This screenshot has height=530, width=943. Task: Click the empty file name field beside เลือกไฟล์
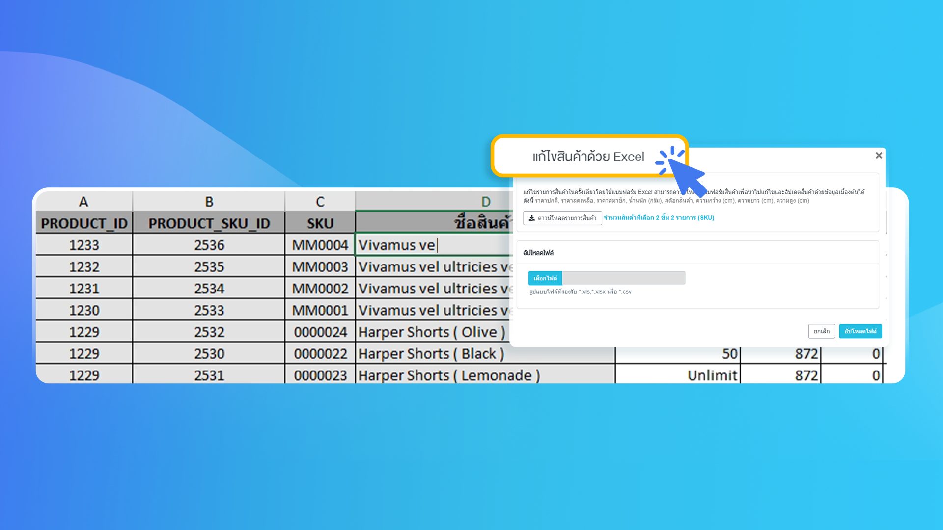(624, 278)
